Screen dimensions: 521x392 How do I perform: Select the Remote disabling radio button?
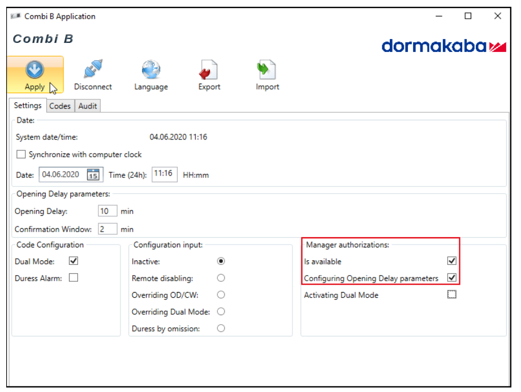221,278
